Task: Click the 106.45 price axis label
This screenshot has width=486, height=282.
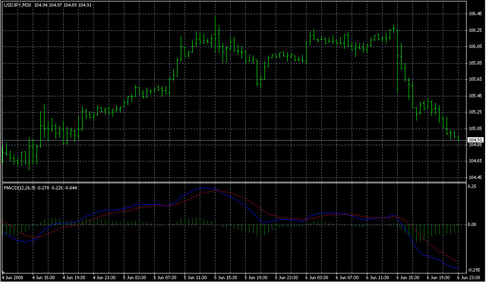Action: [475, 14]
